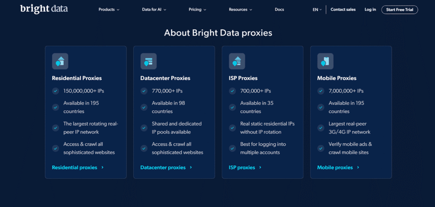The height and width of the screenshot is (207, 435).
Task: Open the Data for AI dropdown
Action: [x=154, y=9]
